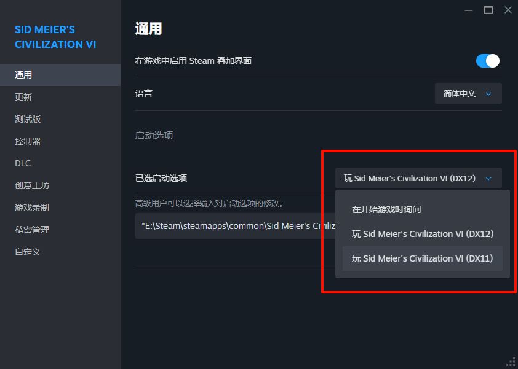Click the chevron on launch option dropdown

coord(488,179)
